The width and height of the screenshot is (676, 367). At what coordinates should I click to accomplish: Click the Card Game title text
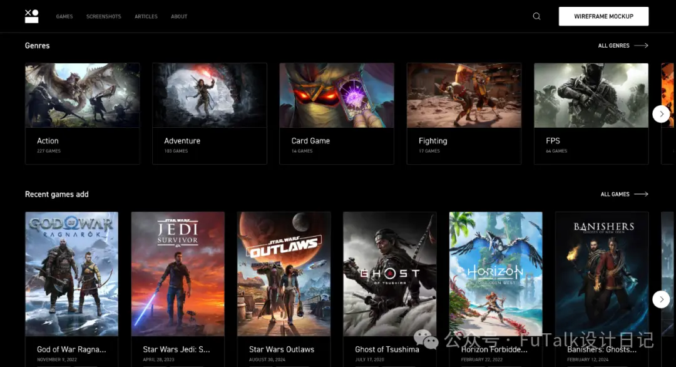[310, 140]
